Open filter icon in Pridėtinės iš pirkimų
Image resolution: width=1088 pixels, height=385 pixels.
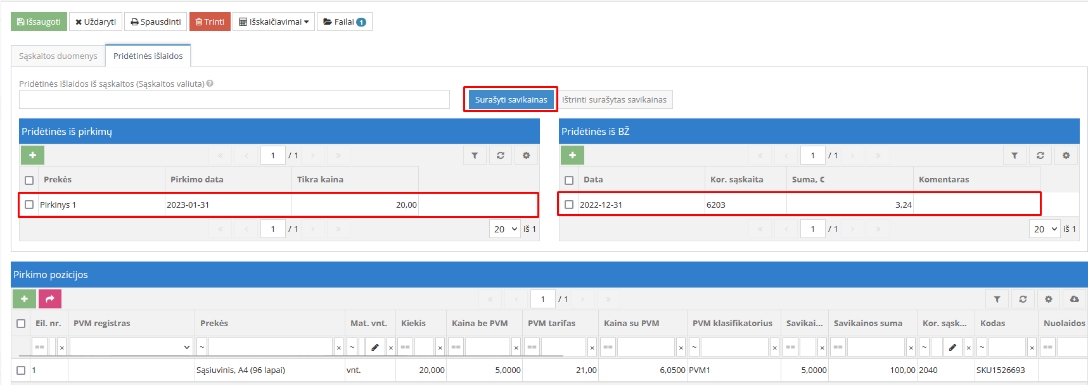pyautogui.click(x=475, y=155)
